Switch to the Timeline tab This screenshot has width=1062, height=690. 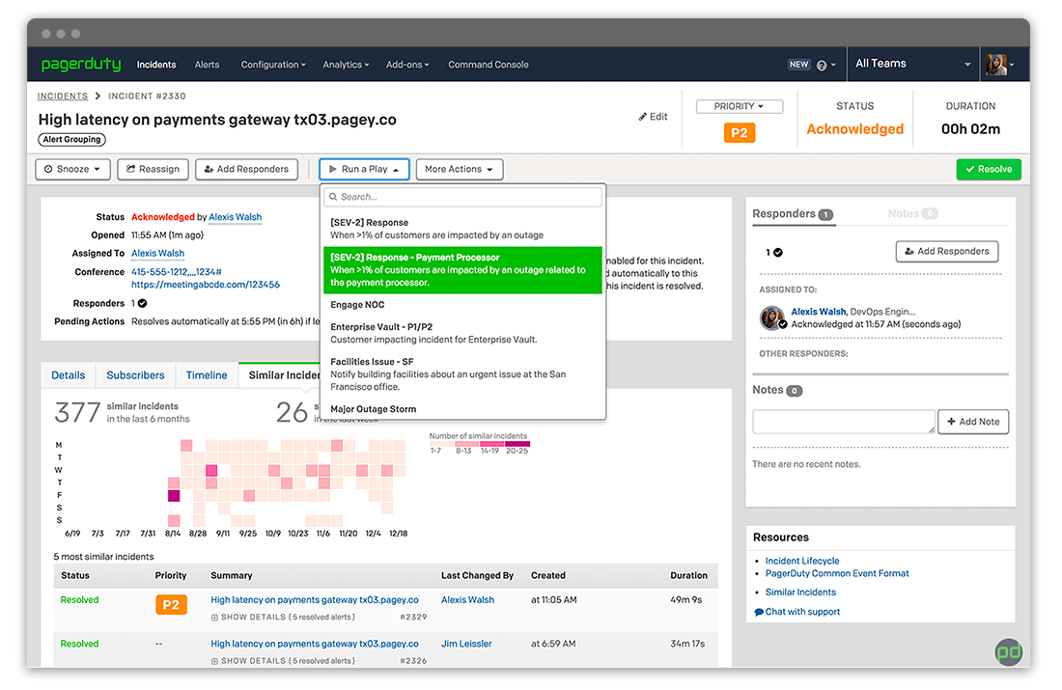click(x=207, y=375)
